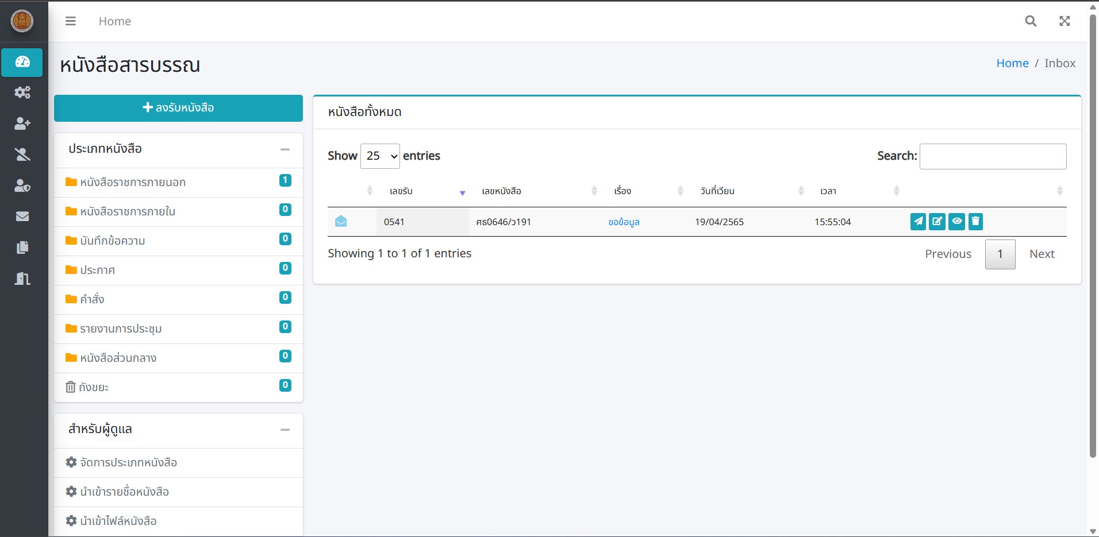The height and width of the screenshot is (537, 1099).
Task: Click the building sidebar icon
Action: (22, 279)
